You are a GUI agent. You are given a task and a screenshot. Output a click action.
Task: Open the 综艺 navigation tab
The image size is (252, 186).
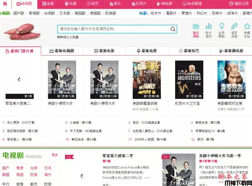(92, 3)
